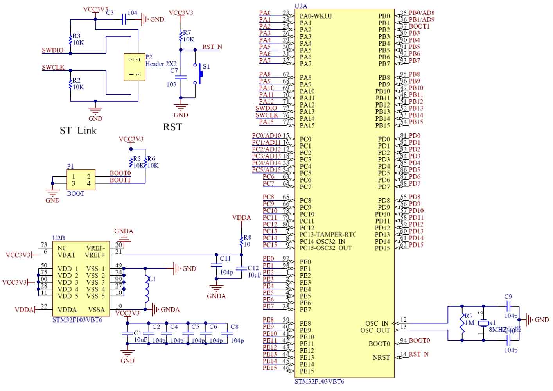Select the PC13-TAMPER-RTC pin name
Image resolution: width=553 pixels, height=391 pixels.
[x=328, y=234]
